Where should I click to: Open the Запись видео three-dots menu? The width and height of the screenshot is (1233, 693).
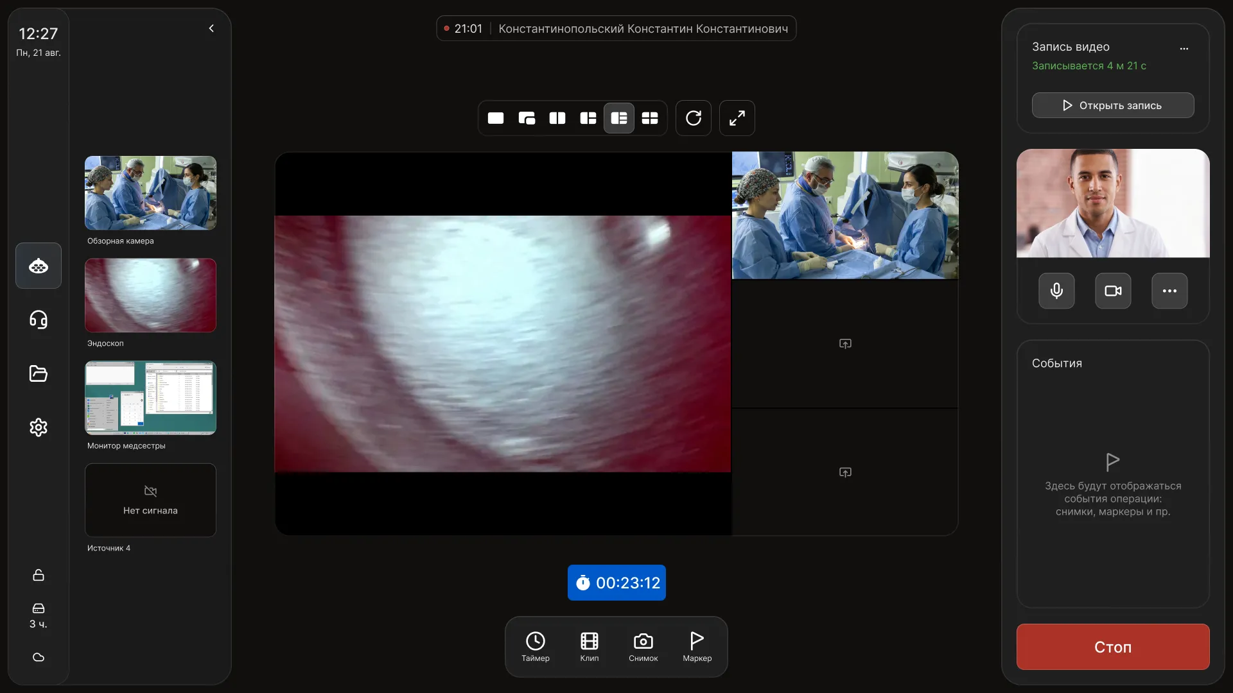1184,48
